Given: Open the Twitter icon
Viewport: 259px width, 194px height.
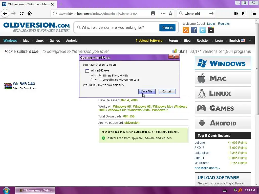Looking at the screenshot, I should coord(203,30).
